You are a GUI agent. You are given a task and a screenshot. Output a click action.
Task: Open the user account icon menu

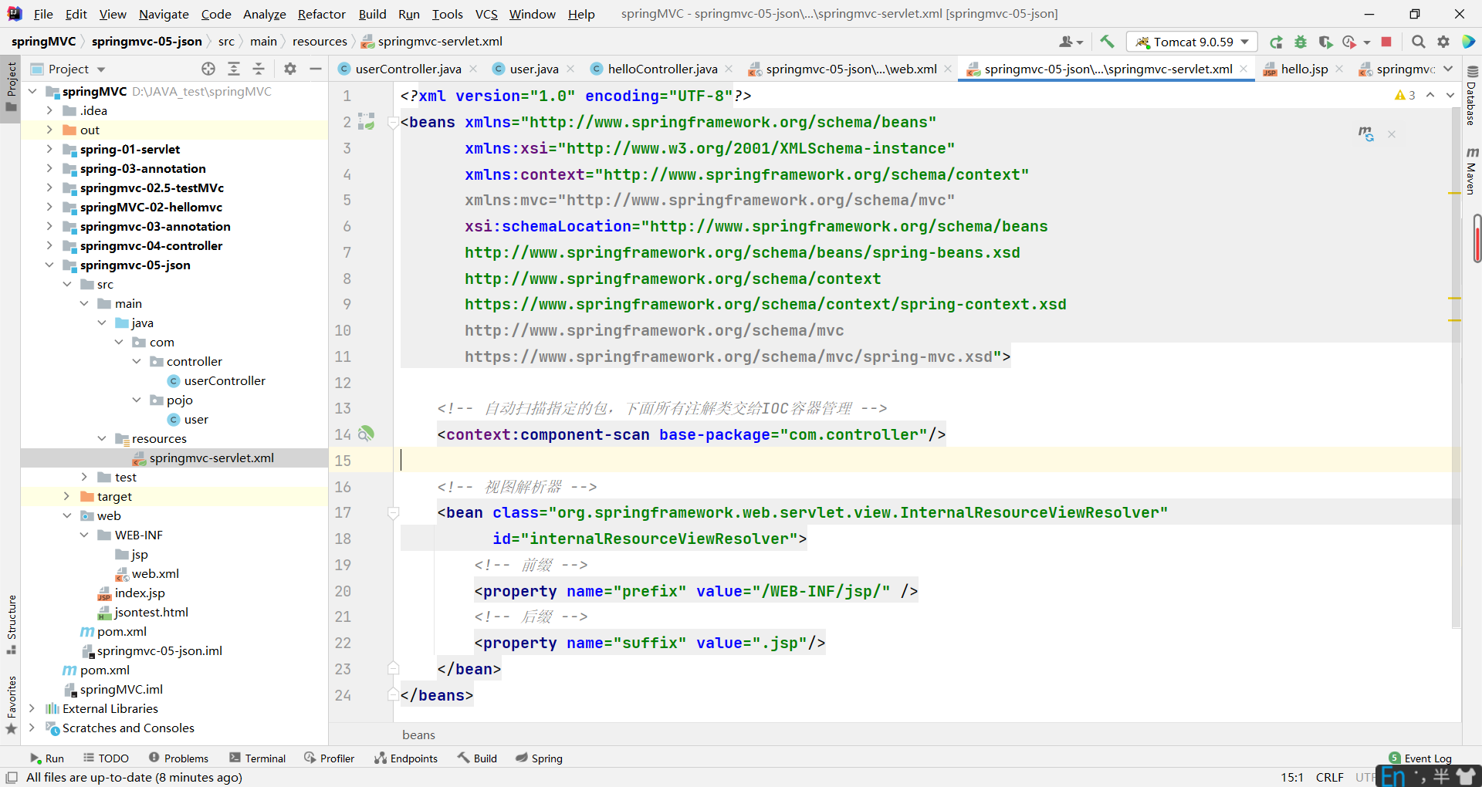1071,42
